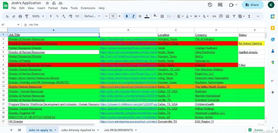
Task: Select the Applied already status cell
Action: (251, 52)
